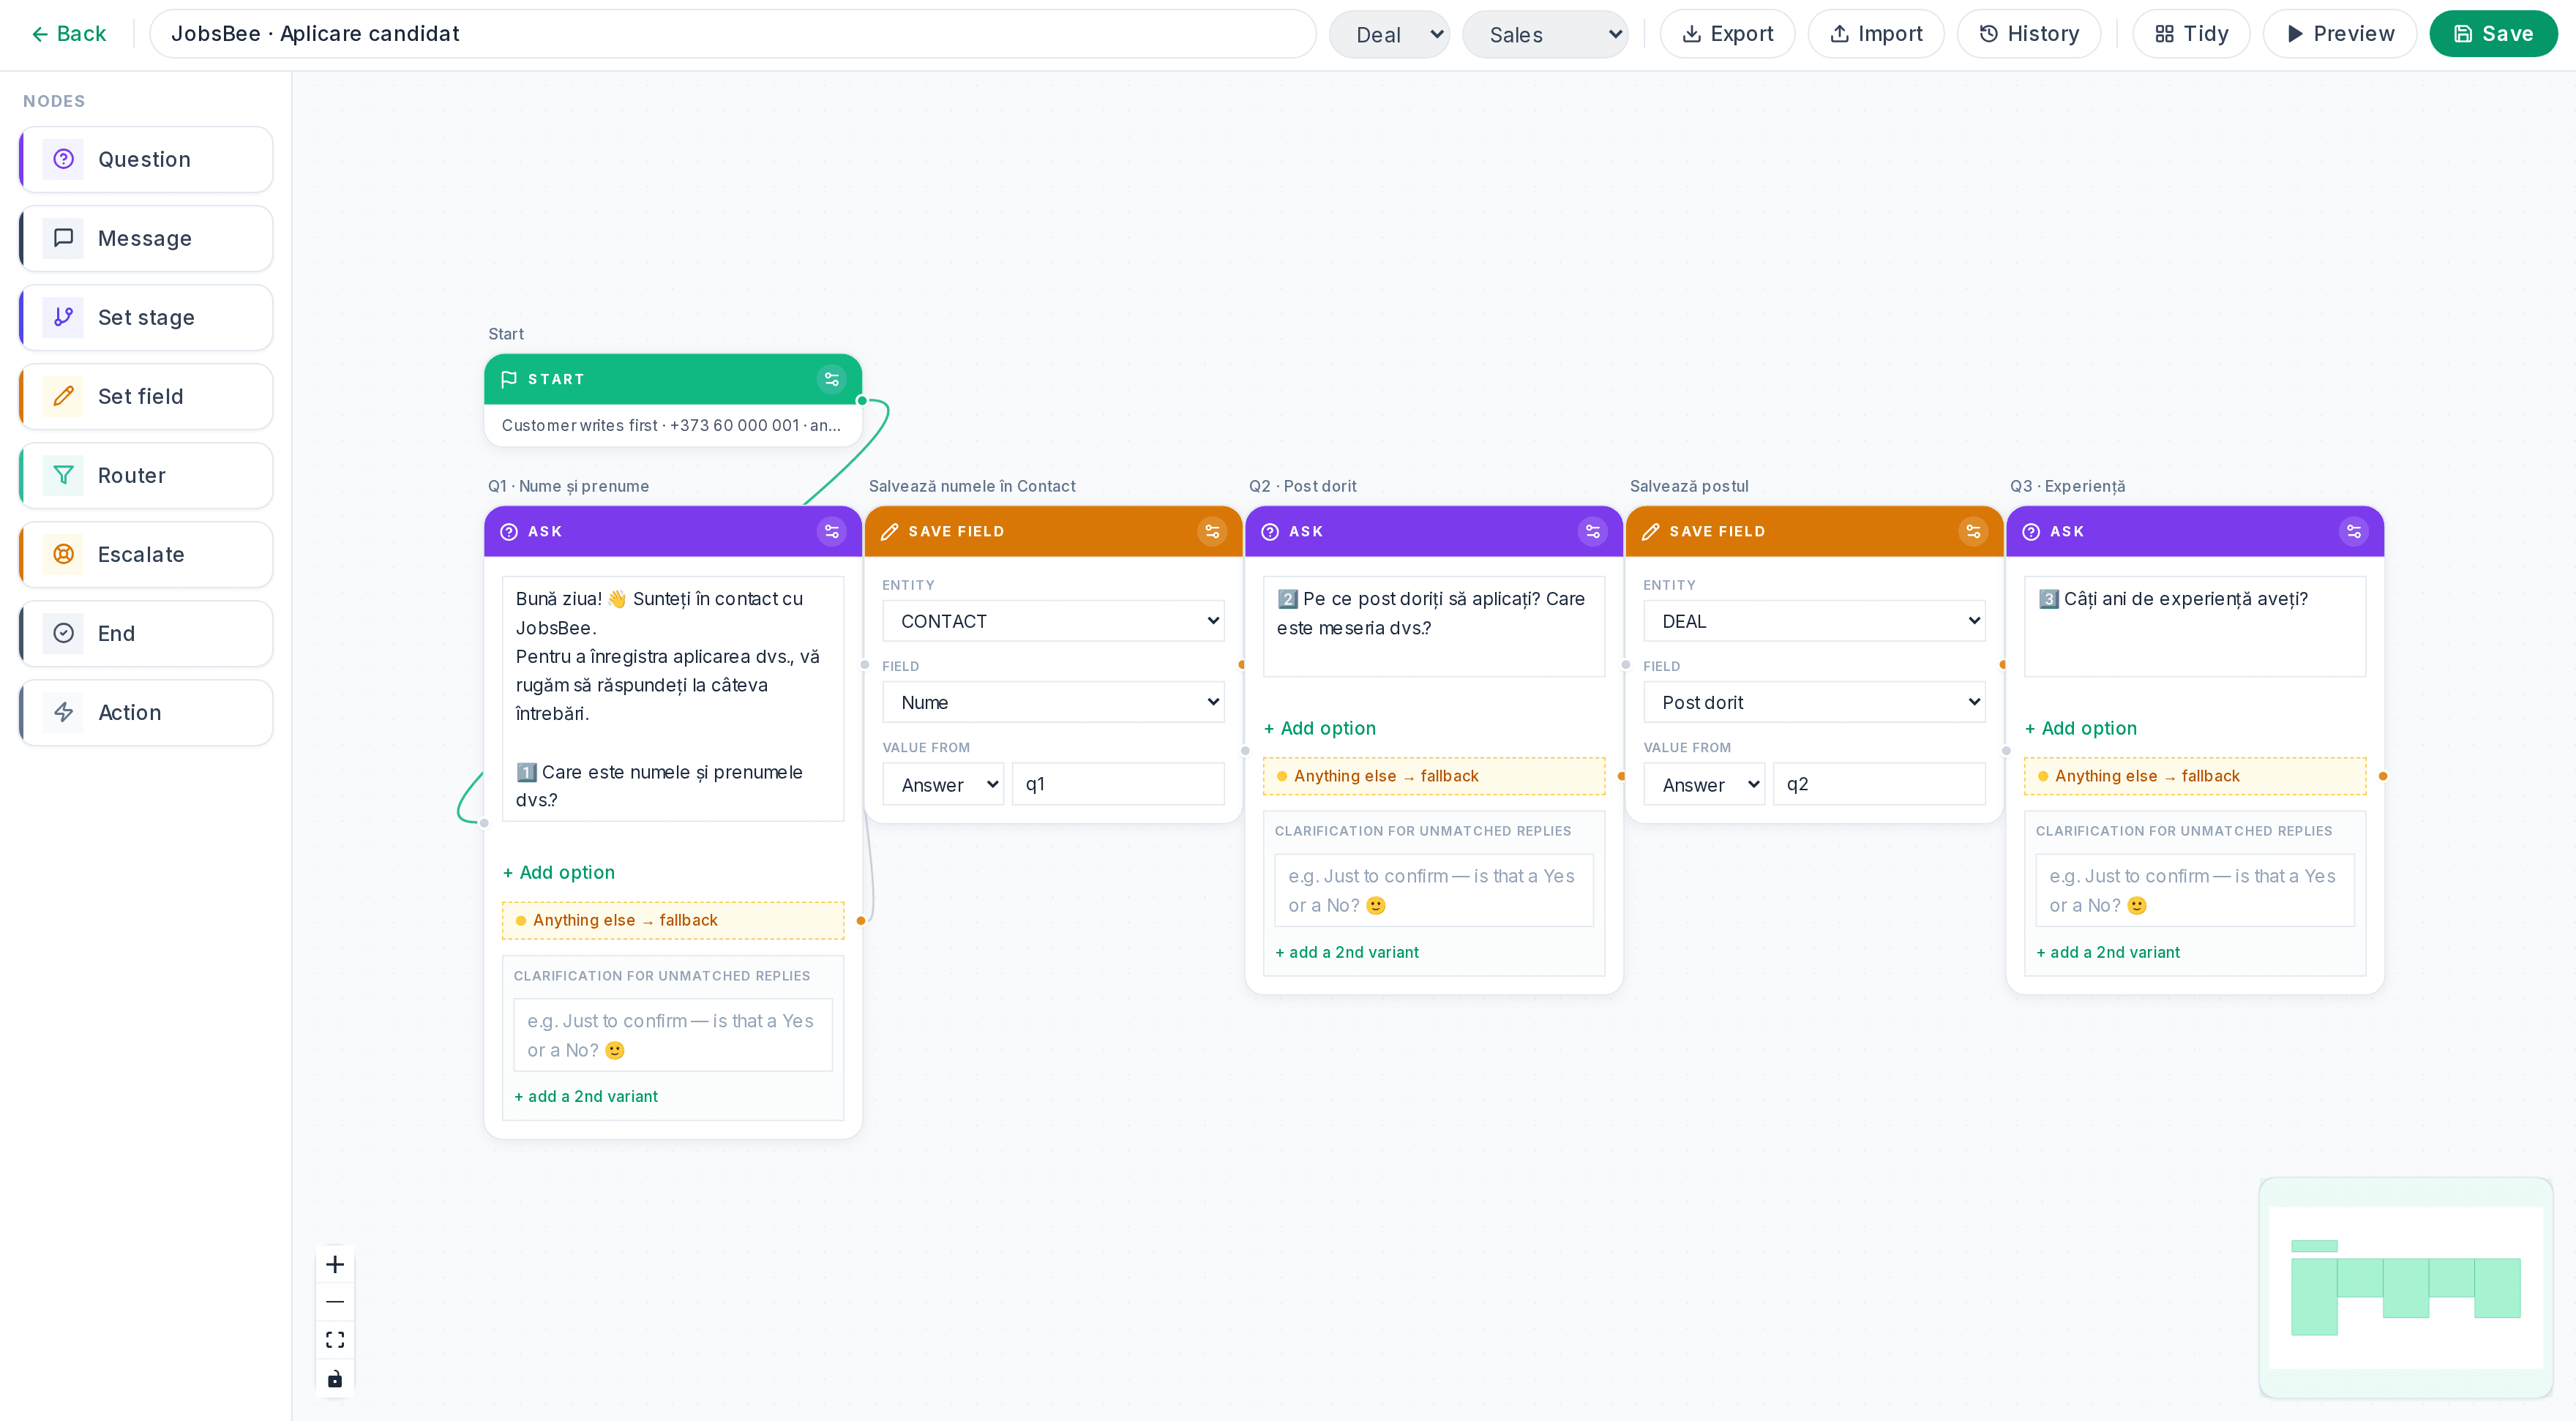Export the flow
Image resolution: width=2576 pixels, height=1421 pixels.
coord(1727,34)
